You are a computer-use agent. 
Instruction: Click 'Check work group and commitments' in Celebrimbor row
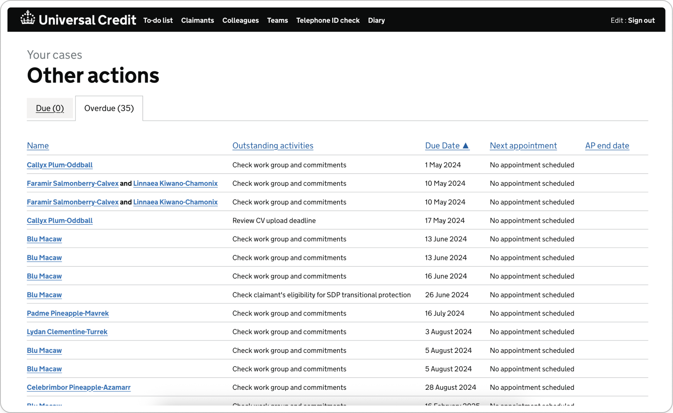coord(289,387)
